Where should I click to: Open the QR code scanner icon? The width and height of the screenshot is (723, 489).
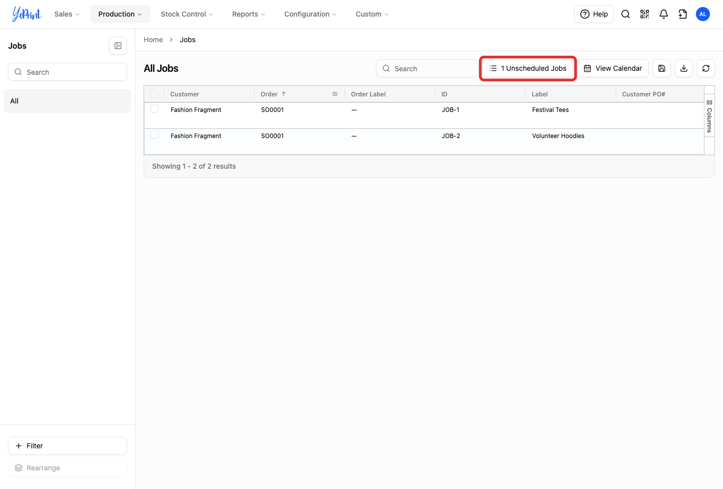(645, 14)
